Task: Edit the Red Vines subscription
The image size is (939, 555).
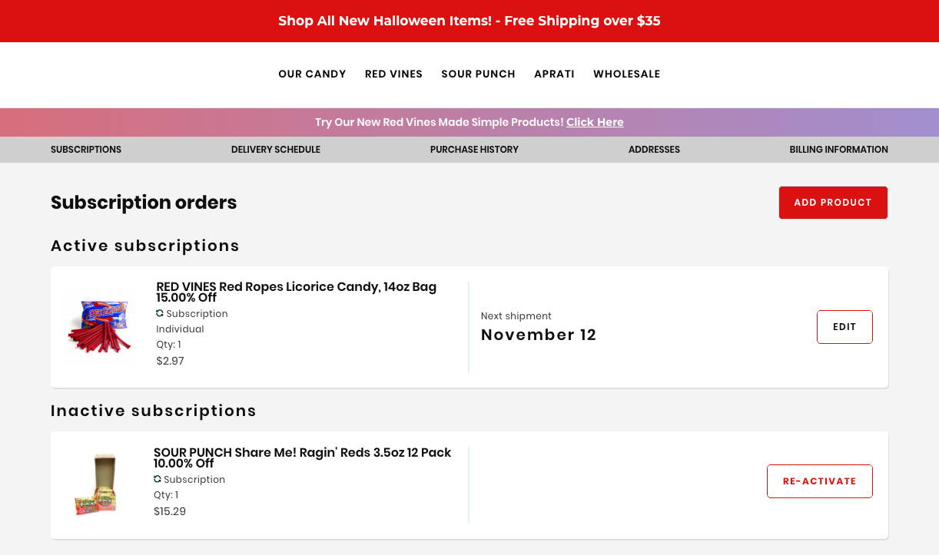Action: click(844, 327)
